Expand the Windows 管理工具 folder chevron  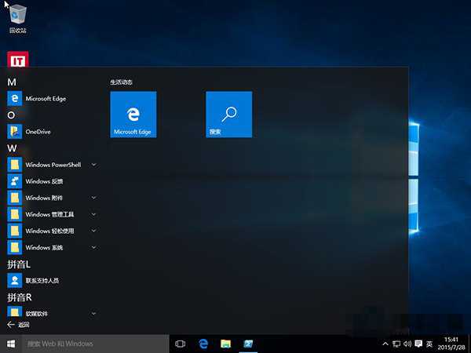pyautogui.click(x=93, y=214)
